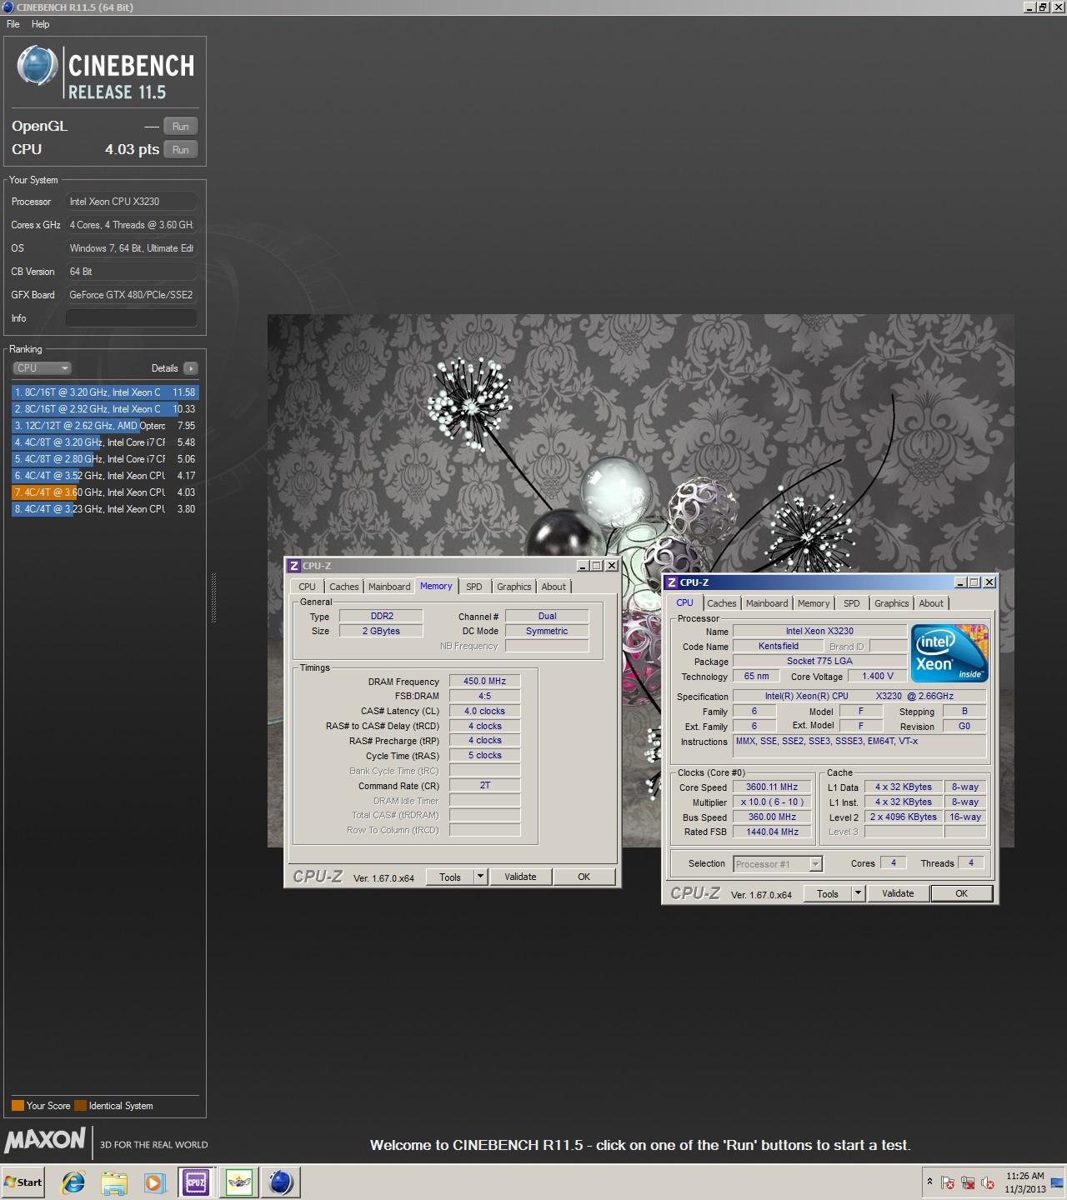Image resolution: width=1067 pixels, height=1200 pixels.
Task: Click Validate in Memory CPU-Z window
Action: 520,877
